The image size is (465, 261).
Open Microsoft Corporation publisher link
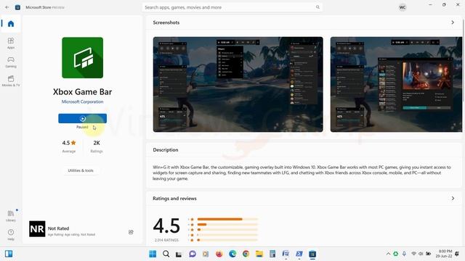[x=82, y=101]
